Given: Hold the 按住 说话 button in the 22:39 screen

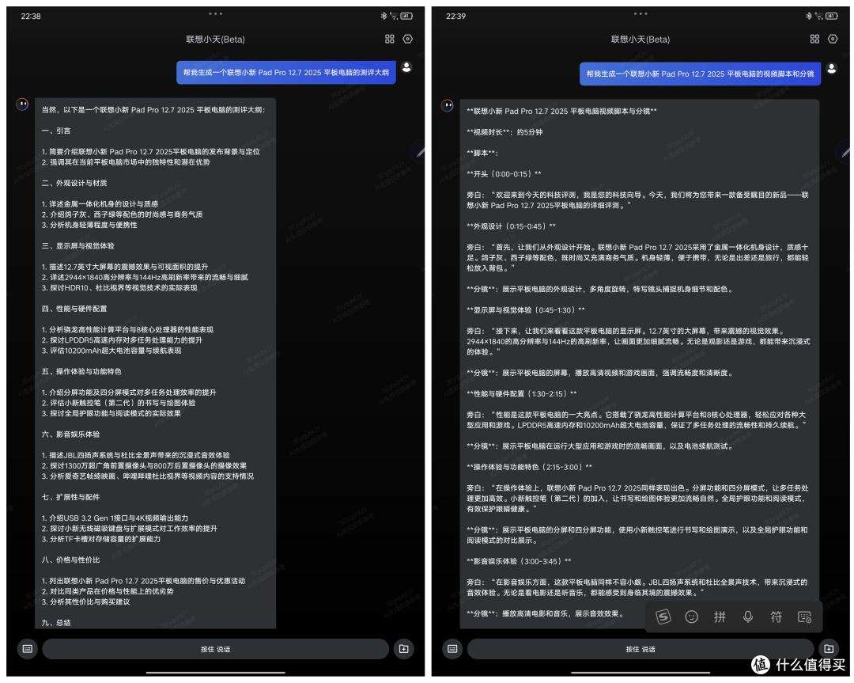Looking at the screenshot, I should 640,649.
